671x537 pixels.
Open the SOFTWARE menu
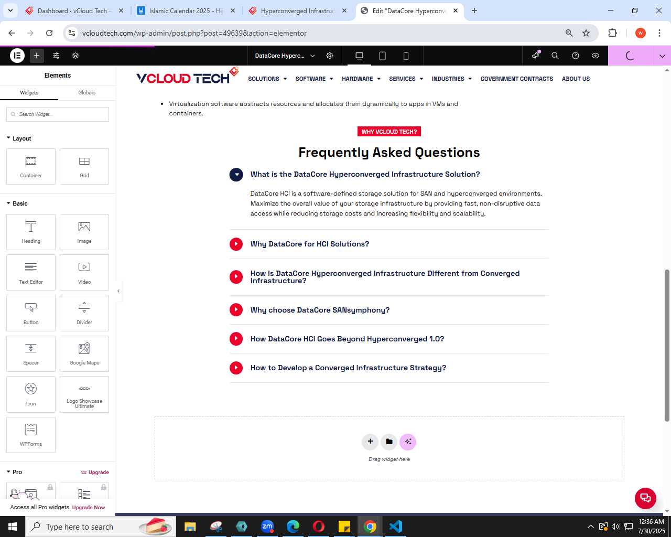coord(314,79)
